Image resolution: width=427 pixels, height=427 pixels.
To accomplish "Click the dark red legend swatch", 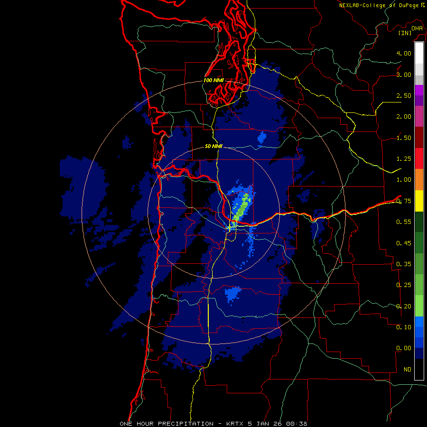I will (x=419, y=138).
